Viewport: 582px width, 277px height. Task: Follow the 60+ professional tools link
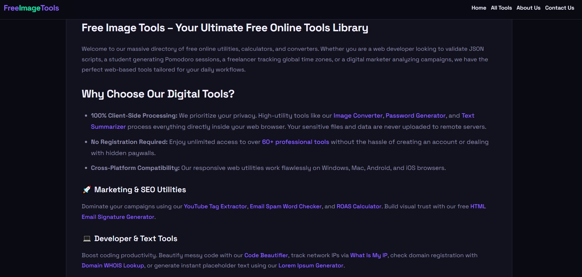click(296, 142)
